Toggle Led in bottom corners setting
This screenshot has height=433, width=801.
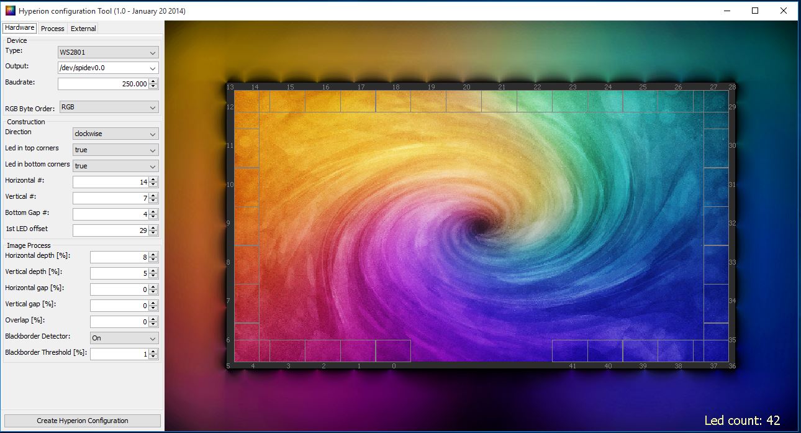pyautogui.click(x=115, y=166)
